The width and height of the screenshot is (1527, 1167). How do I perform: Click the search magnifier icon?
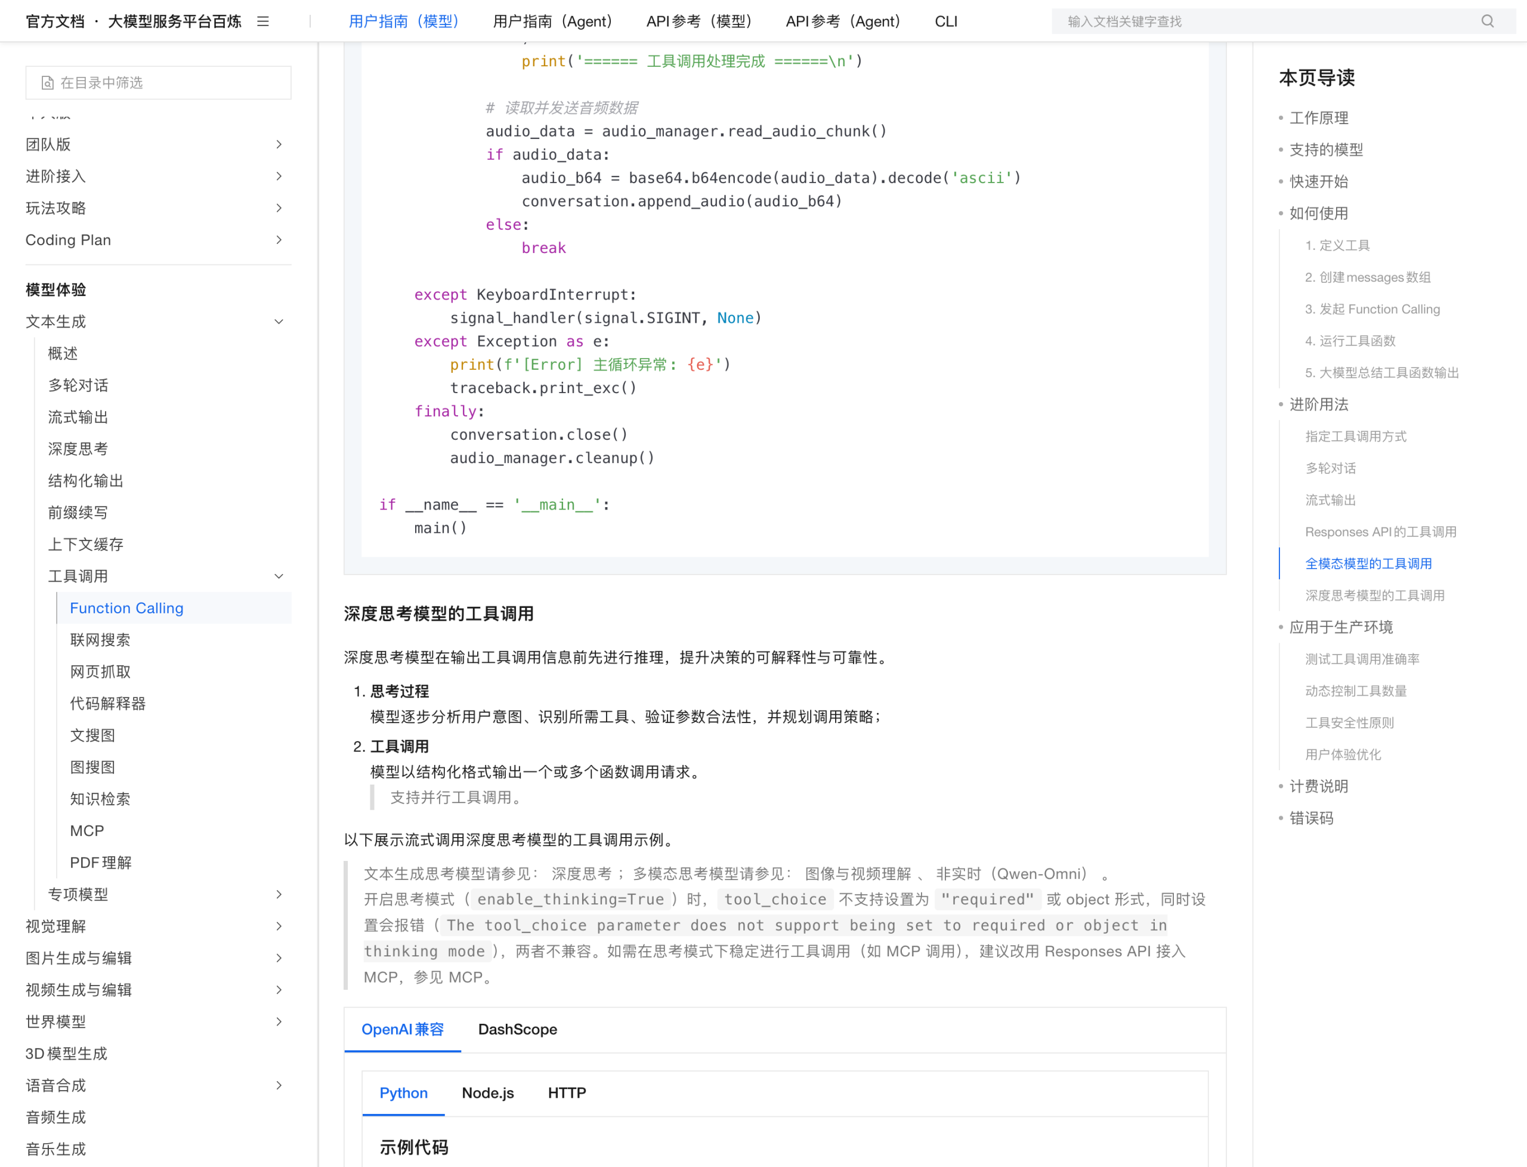[x=1486, y=21]
